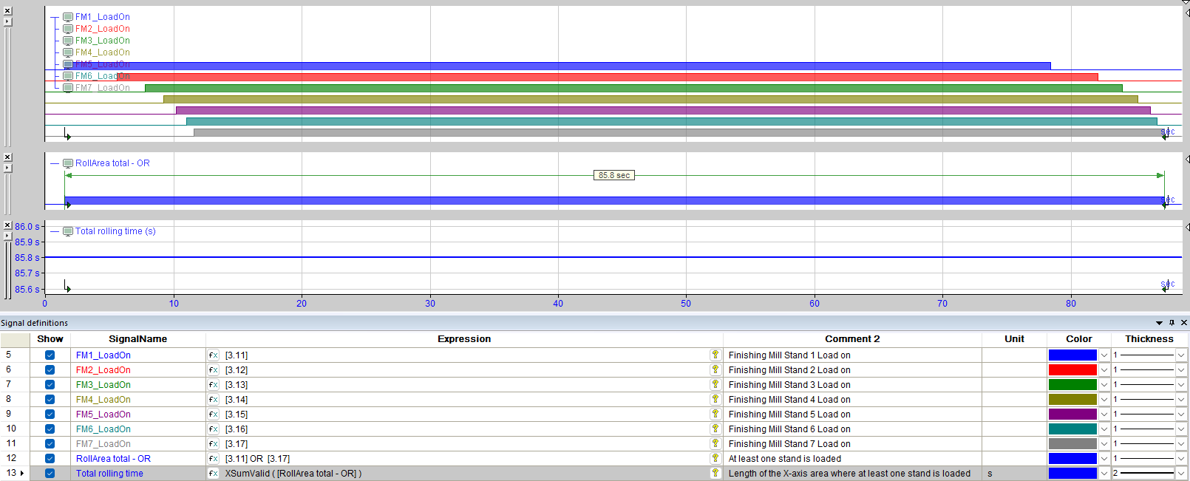
Task: Open fx builder for RollArea total - OR
Action: pos(213,459)
